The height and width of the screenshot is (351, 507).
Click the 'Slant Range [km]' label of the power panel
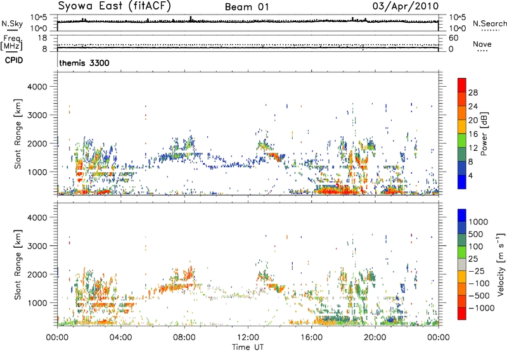pyautogui.click(x=18, y=134)
